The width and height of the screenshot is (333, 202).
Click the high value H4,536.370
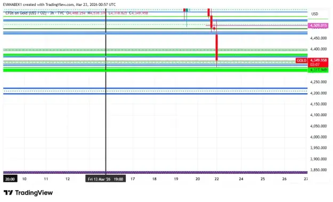97,13
